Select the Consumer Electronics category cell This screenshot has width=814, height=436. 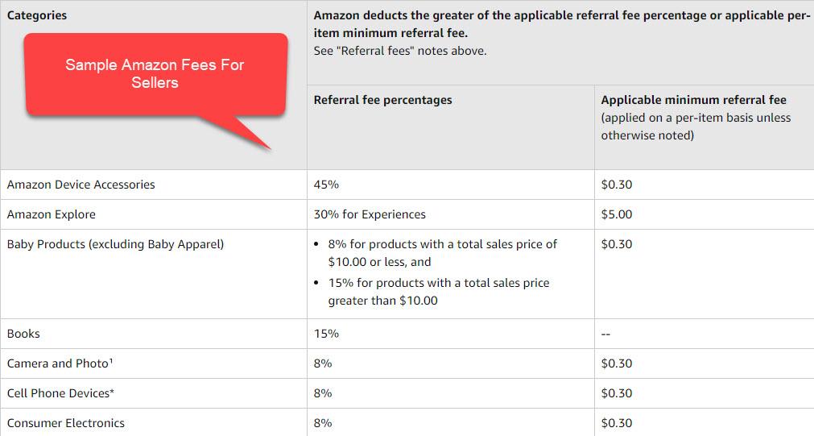tap(66, 423)
